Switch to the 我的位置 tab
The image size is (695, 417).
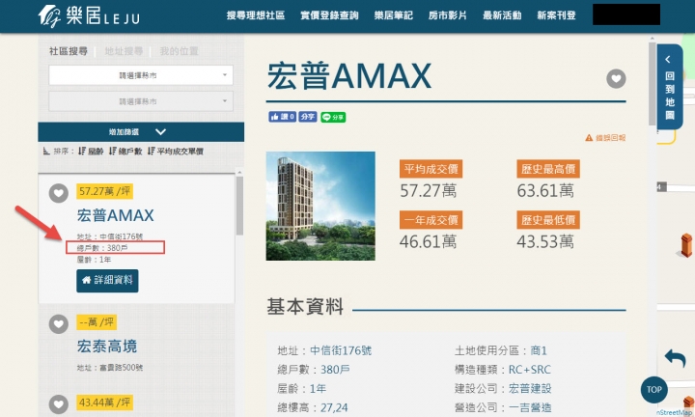pyautogui.click(x=180, y=51)
